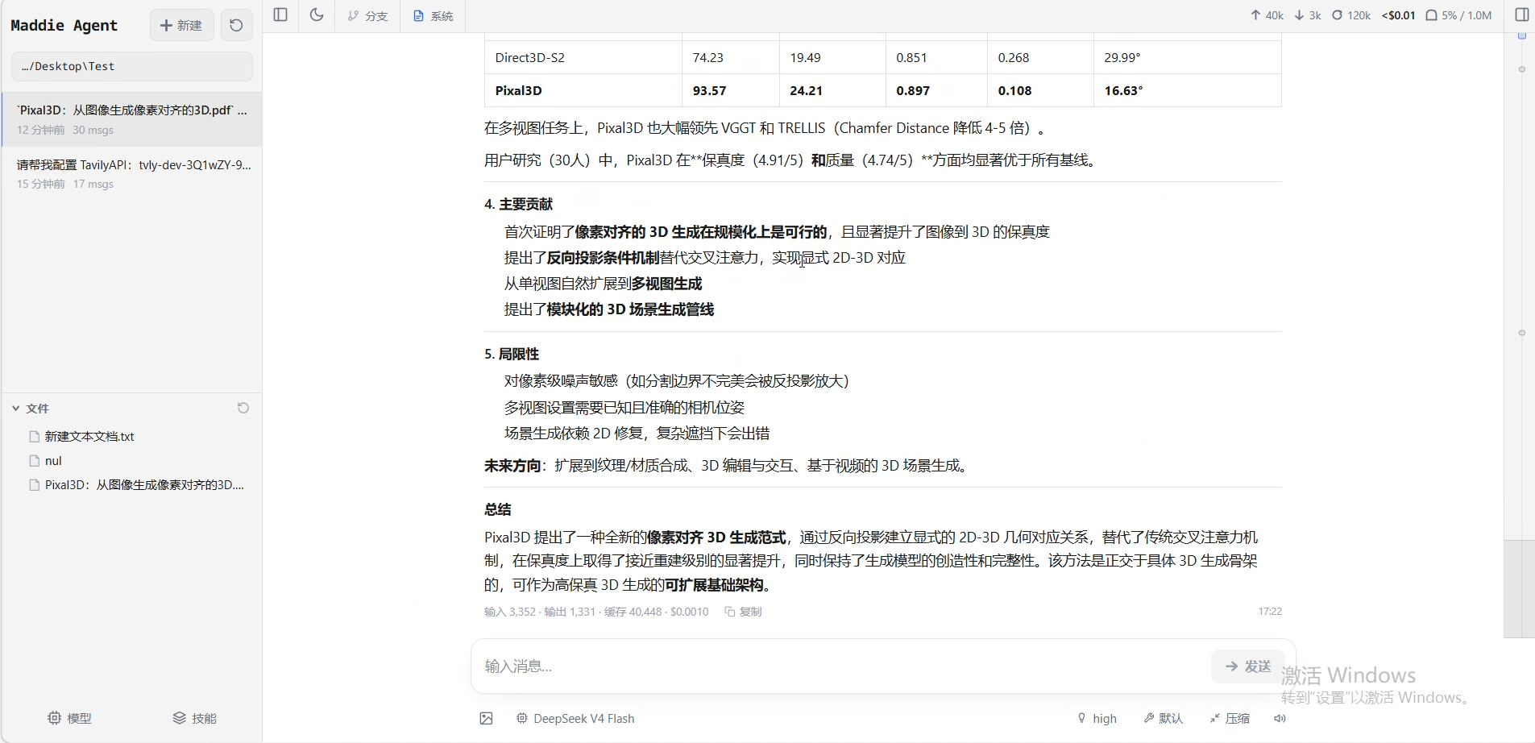The image size is (1535, 743).
Task: Toggle the left sidebar panel icon
Action: (280, 15)
